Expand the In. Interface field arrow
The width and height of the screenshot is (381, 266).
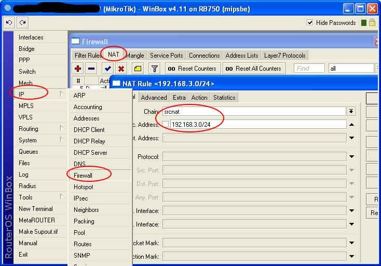pos(351,210)
